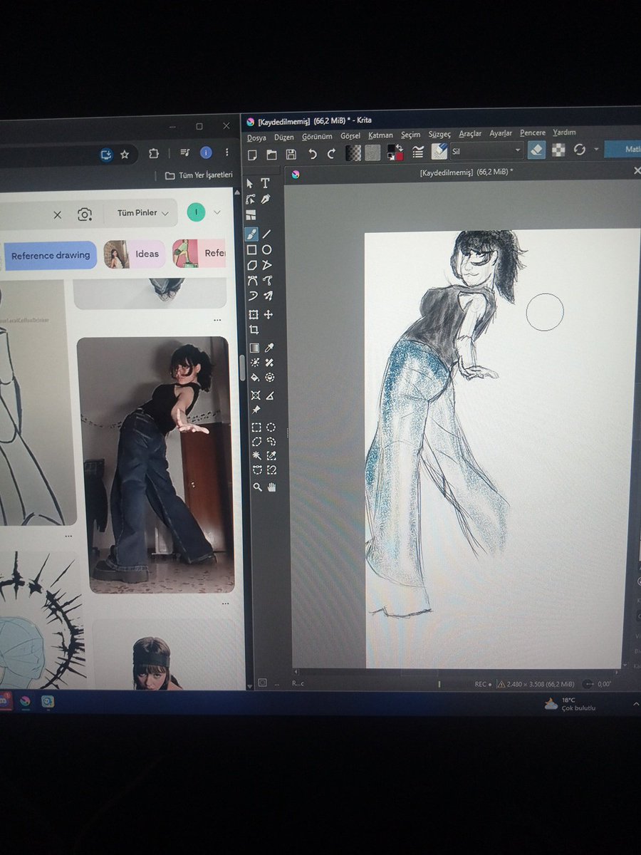
Task: Select the Freehand Path tool
Action: pos(268,281)
